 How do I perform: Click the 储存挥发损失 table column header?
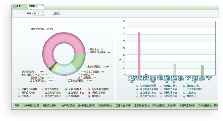tap(49, 106)
